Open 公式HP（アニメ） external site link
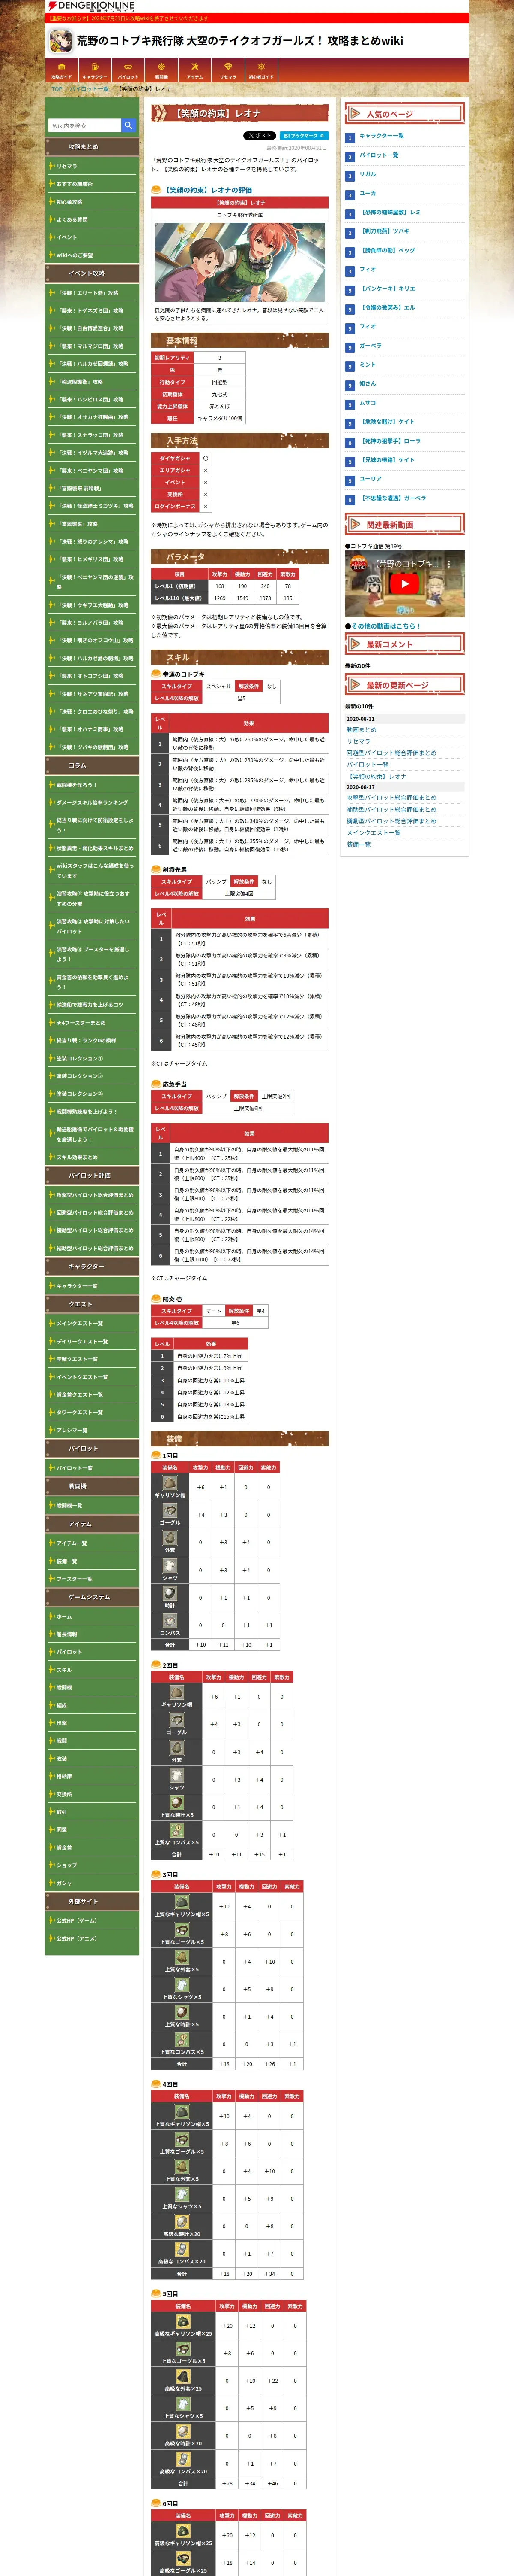Viewport: 514px width, 2576px height. tap(92, 1938)
